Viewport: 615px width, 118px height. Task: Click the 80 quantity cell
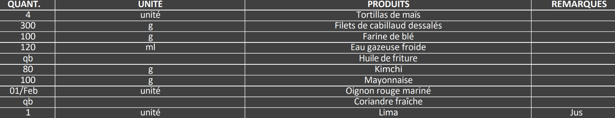[x=28, y=69]
